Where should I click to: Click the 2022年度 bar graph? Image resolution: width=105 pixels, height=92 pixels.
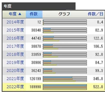click(x=65, y=87)
